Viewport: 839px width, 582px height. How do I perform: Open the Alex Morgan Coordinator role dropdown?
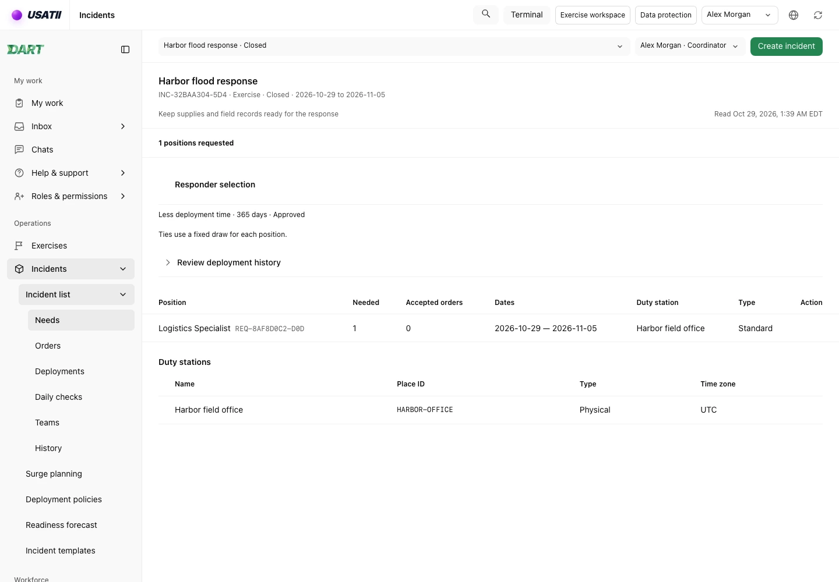tap(690, 46)
